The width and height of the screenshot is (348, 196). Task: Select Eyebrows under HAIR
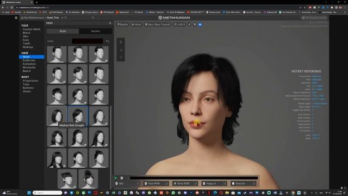tap(29, 60)
